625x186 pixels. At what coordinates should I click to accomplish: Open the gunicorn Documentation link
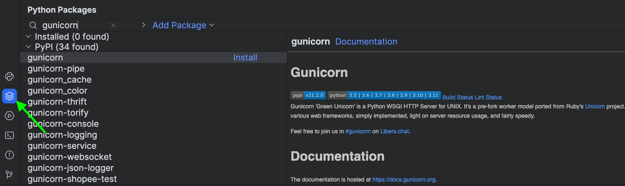366,42
